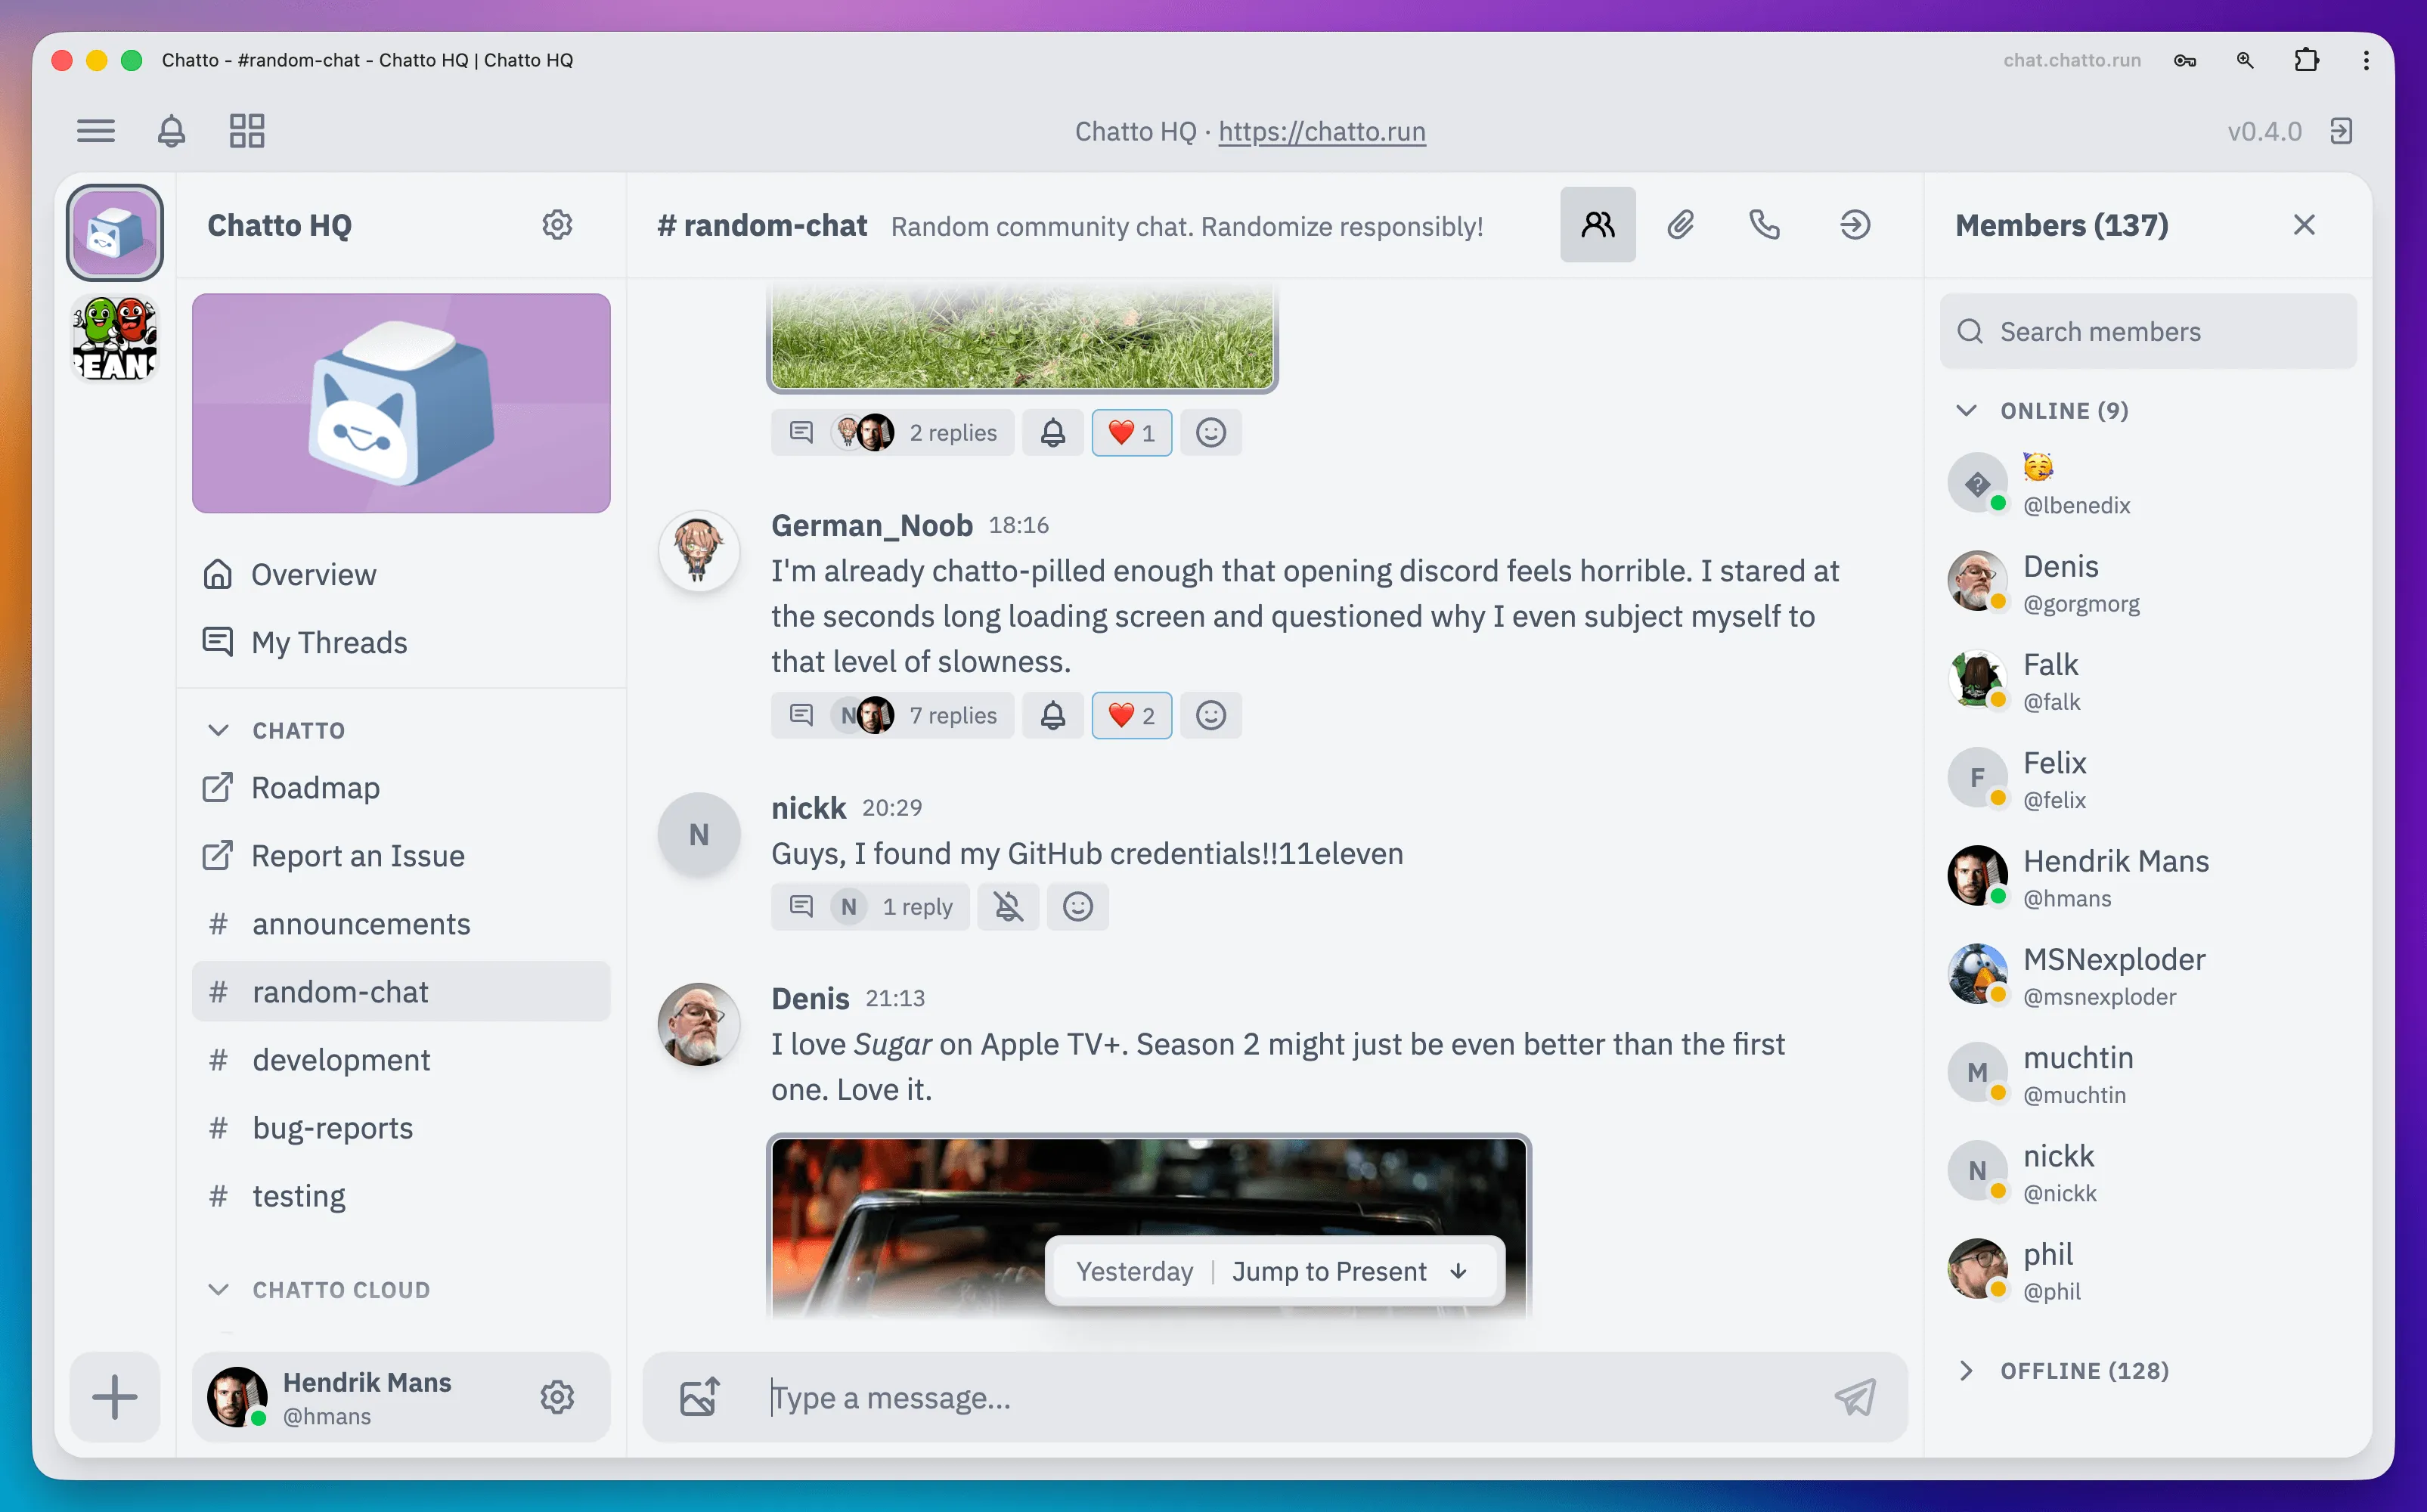
Task: Open the notifications bell in the top bar
Action: coord(171,131)
